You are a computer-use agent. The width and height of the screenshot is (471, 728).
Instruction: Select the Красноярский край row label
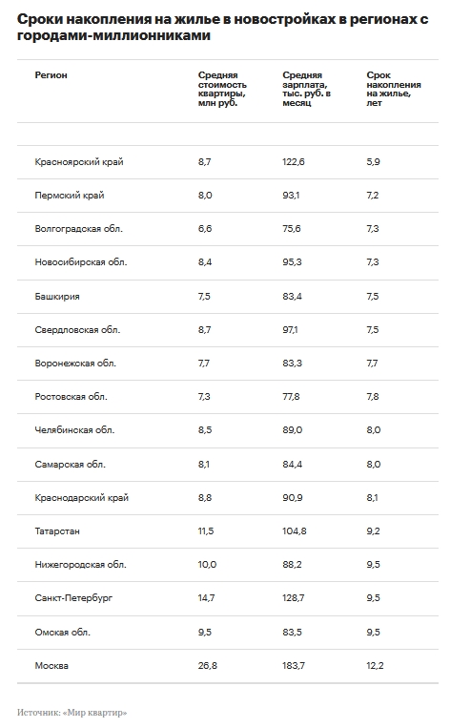[79, 162]
